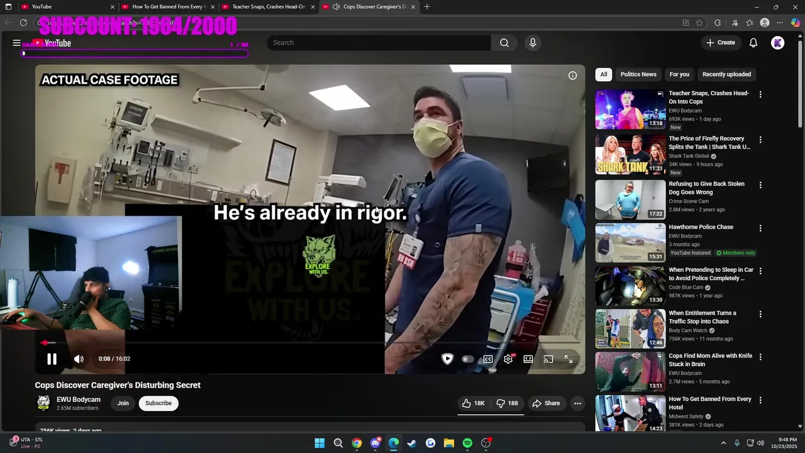Open Teacher Snaps Crashes Head-On thumbnail

[630, 109]
